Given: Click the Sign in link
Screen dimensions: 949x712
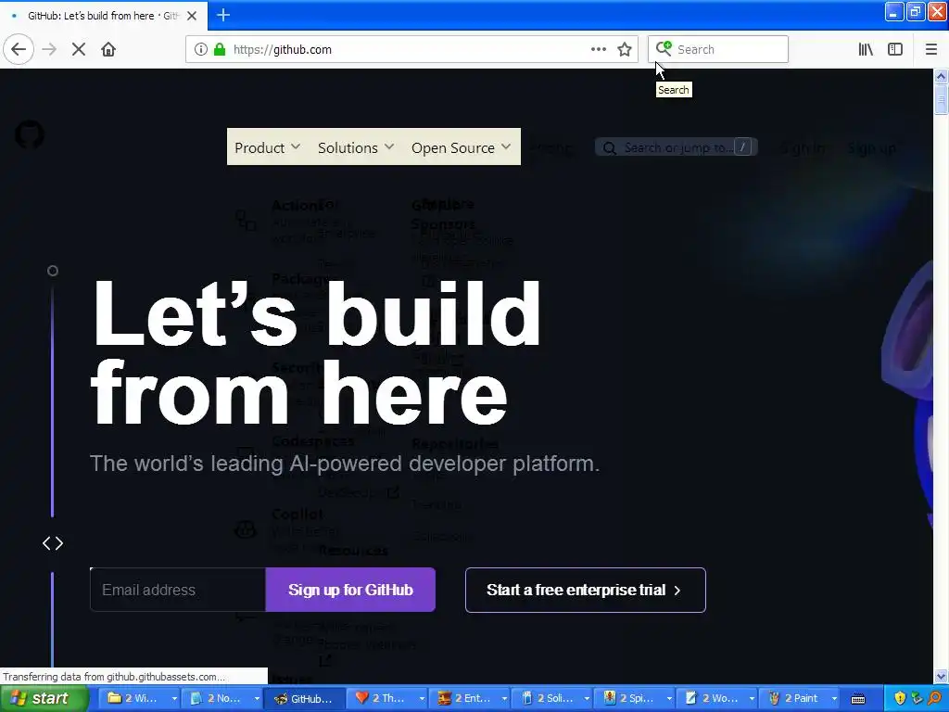Looking at the screenshot, I should (x=803, y=147).
